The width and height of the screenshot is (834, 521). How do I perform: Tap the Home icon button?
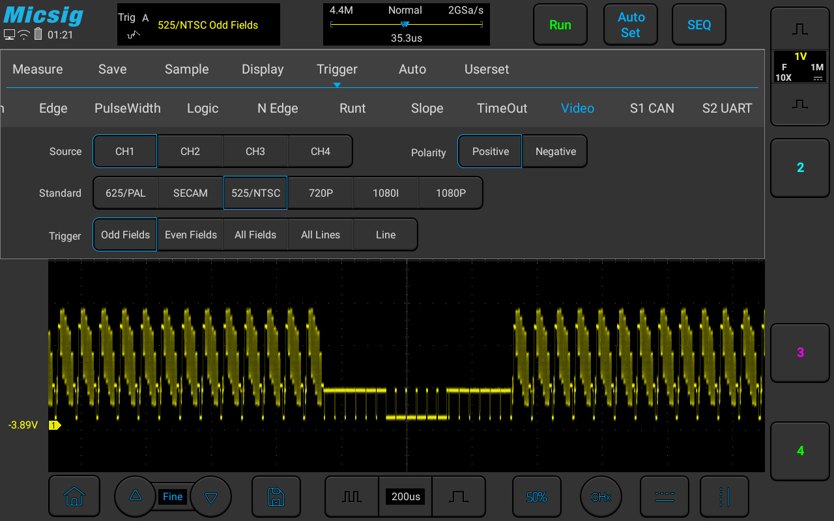(74, 496)
